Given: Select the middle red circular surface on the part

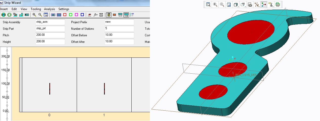Looking at the screenshot, I should click(x=233, y=69).
